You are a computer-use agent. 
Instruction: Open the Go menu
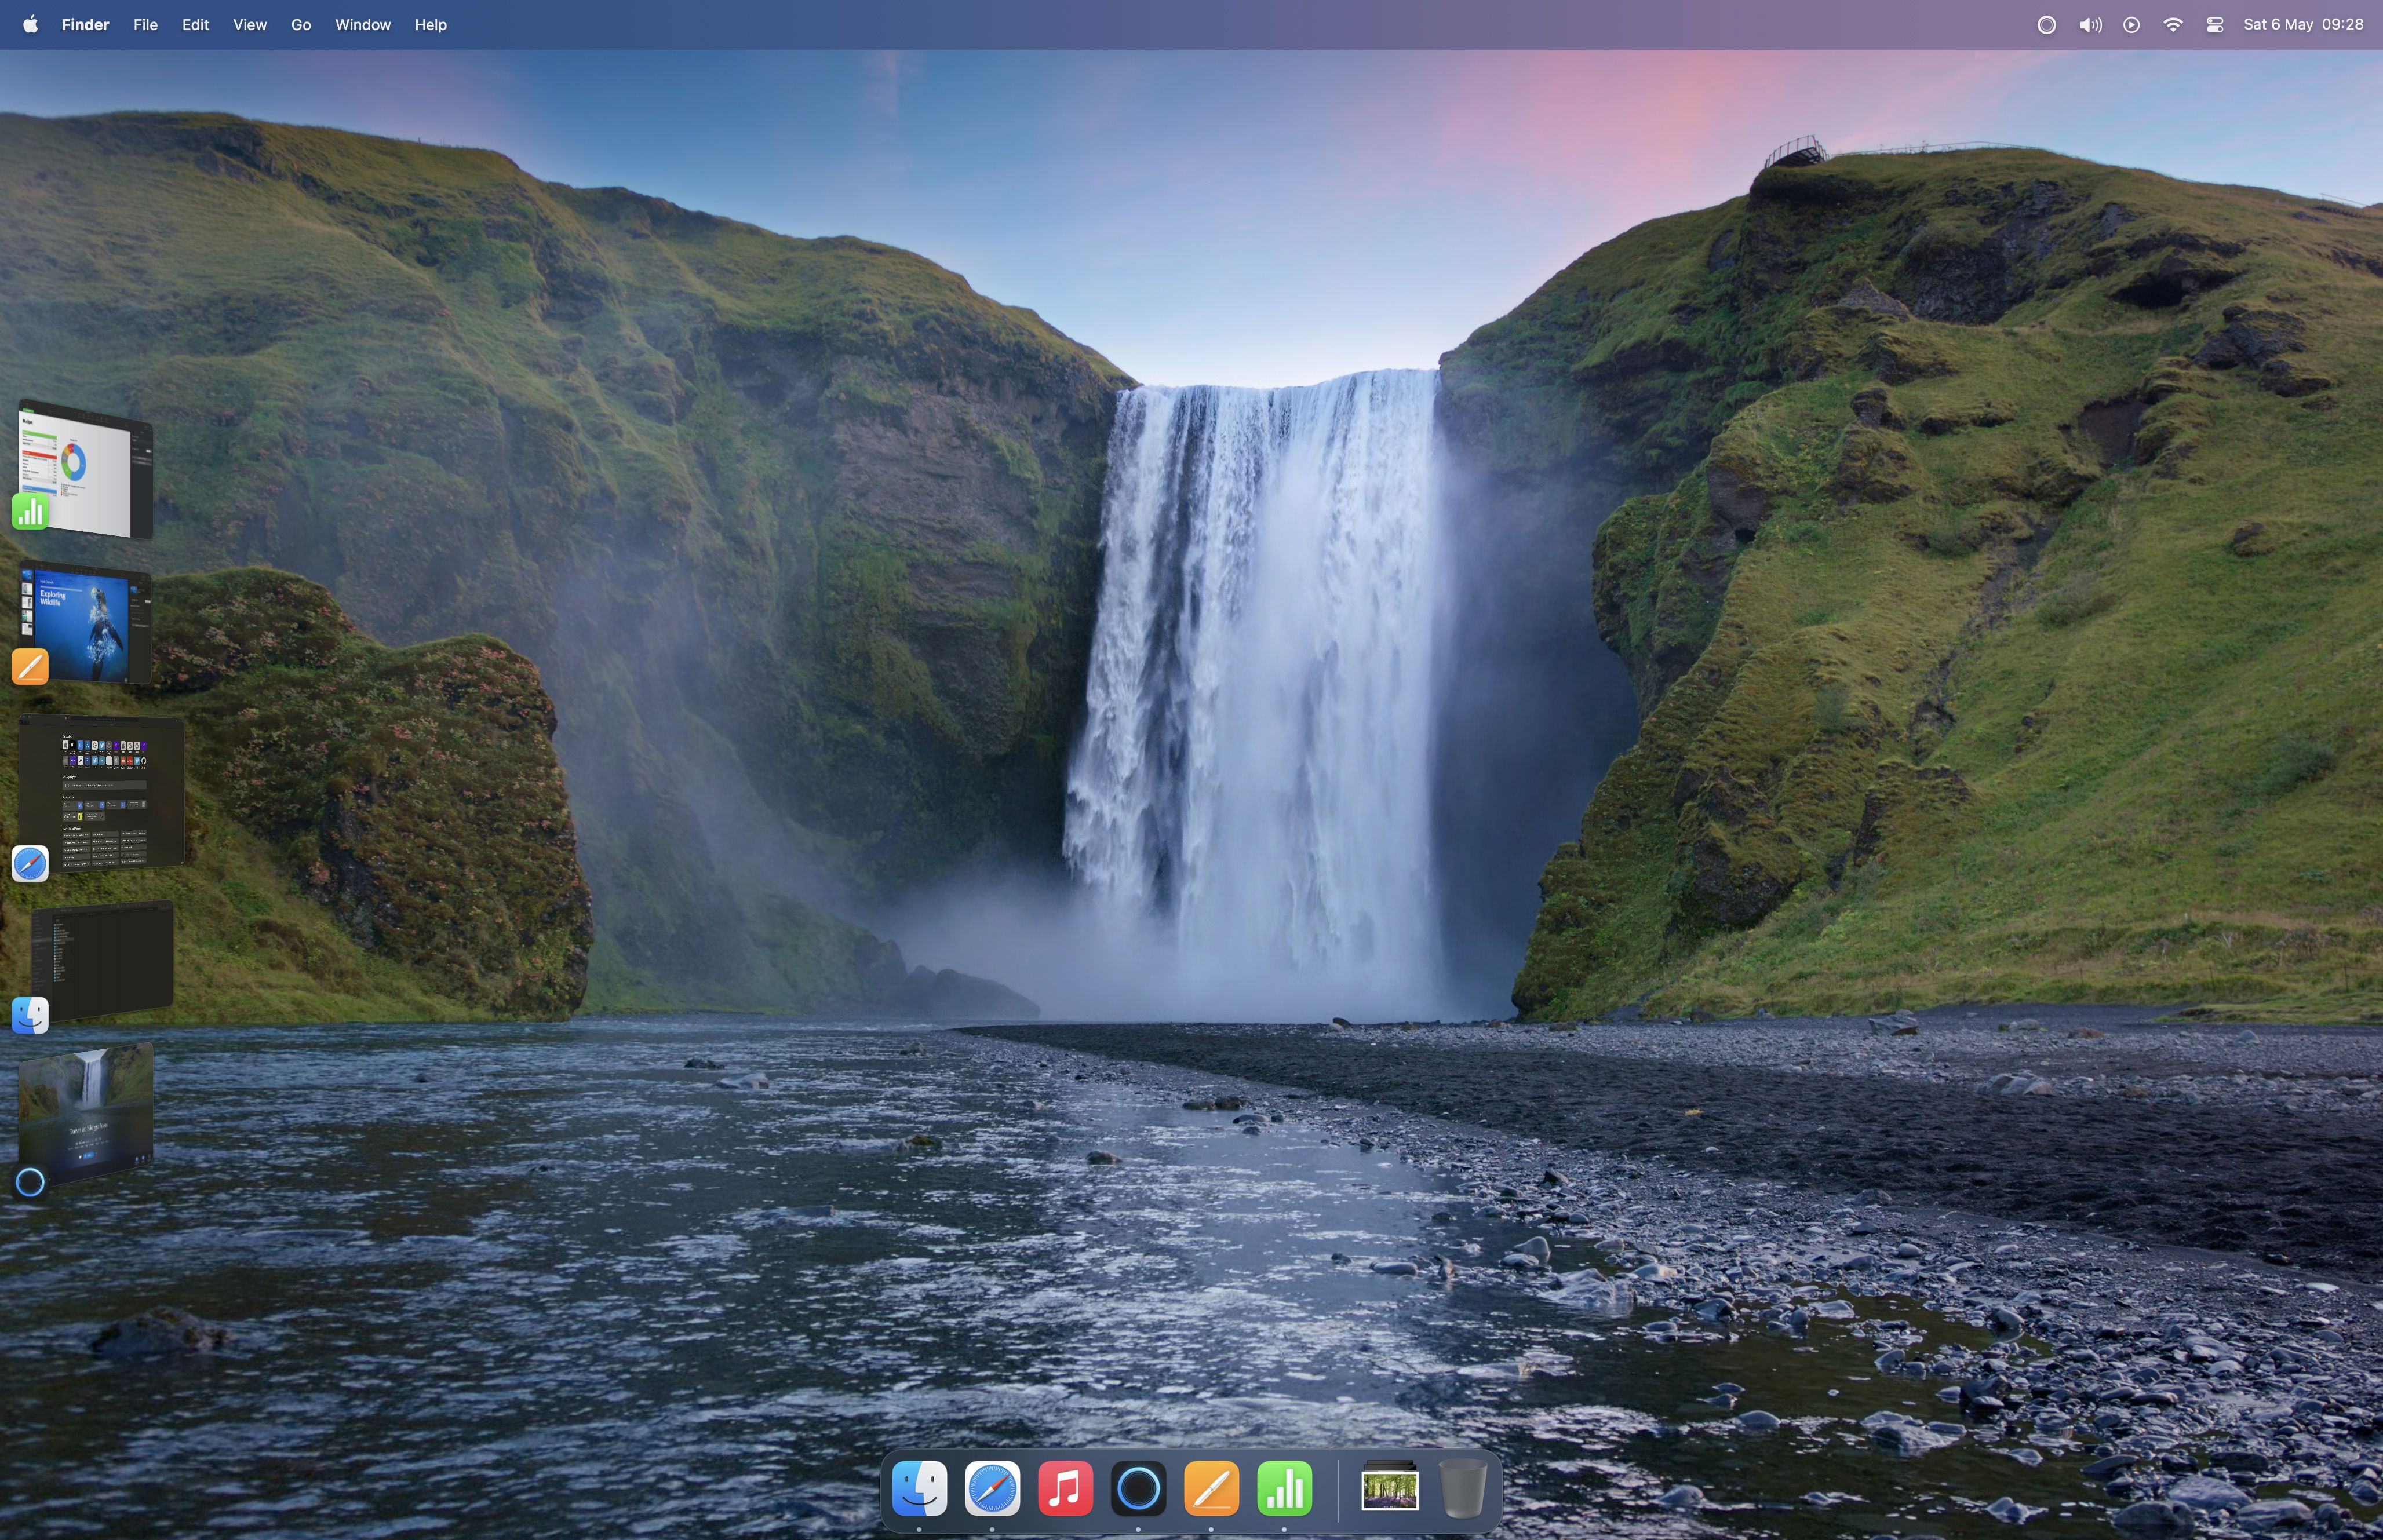coord(300,25)
